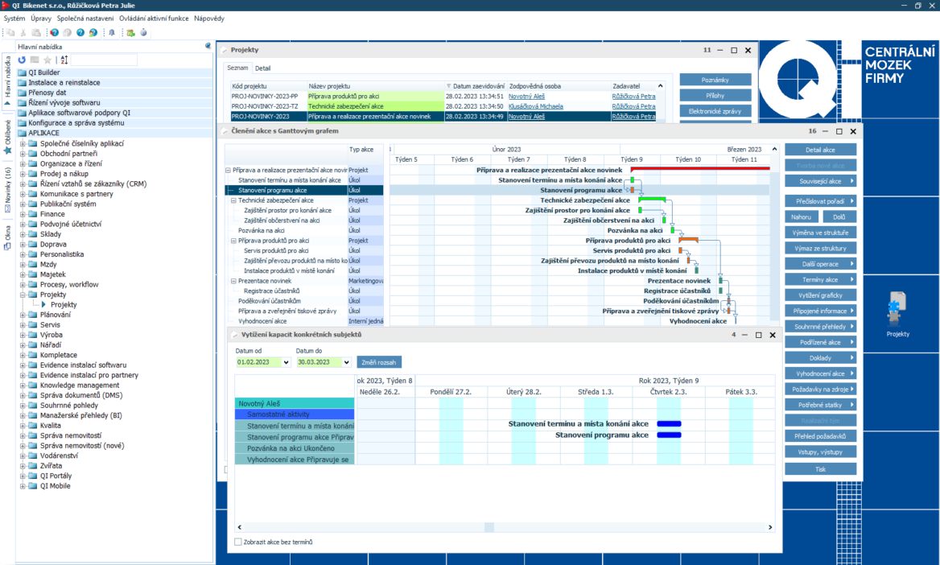Click the blue Stanovení programu akce capacity bar
The width and height of the screenshot is (940, 565).
click(x=669, y=435)
